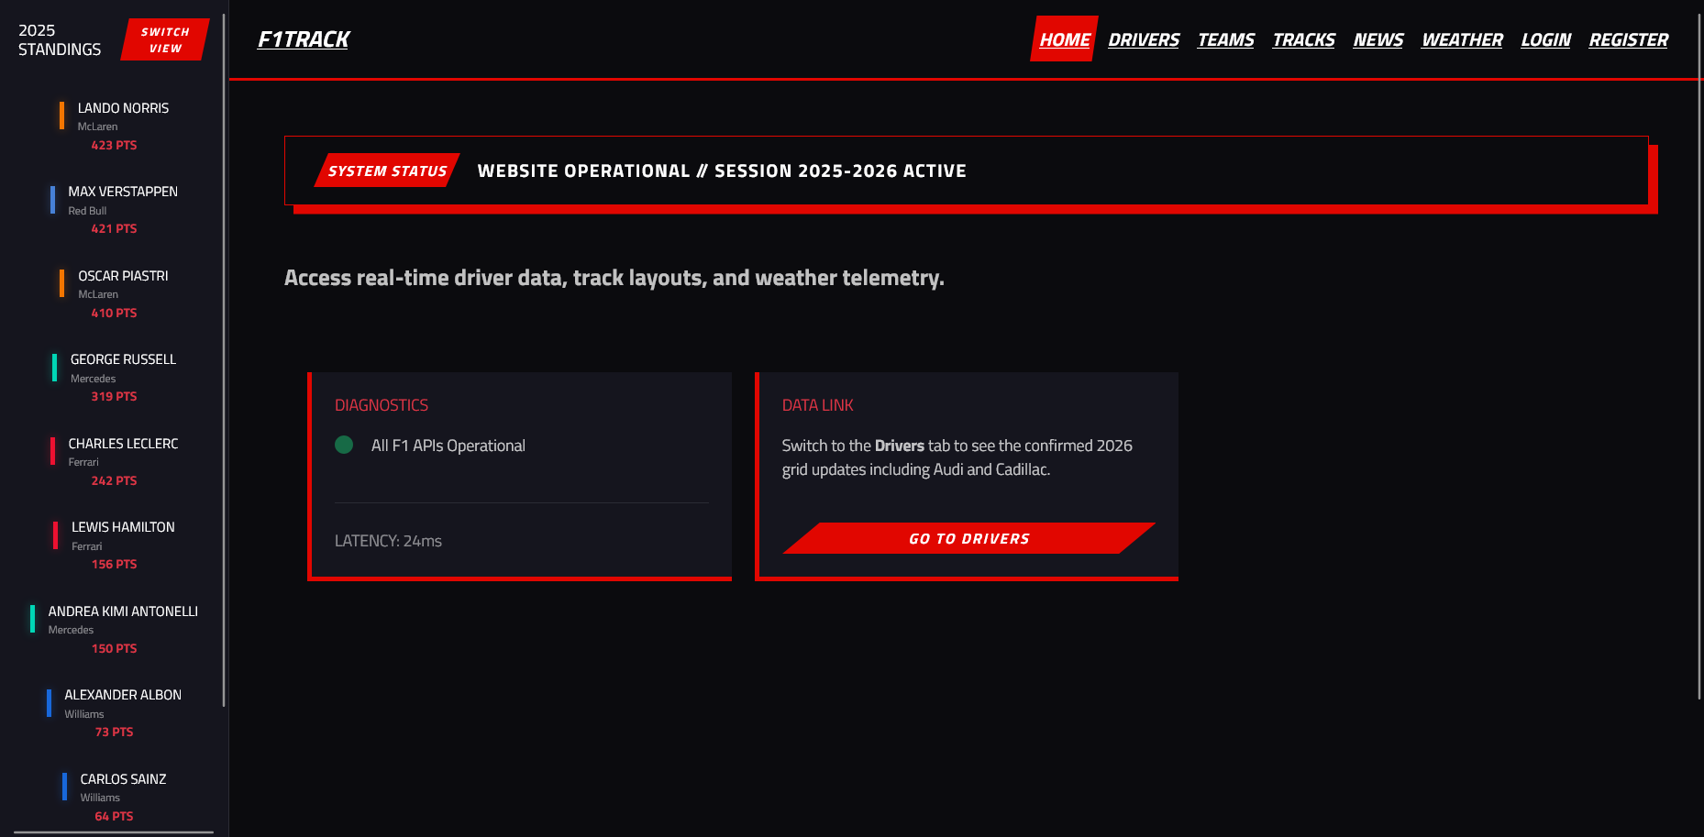The height and width of the screenshot is (837, 1704).
Task: Click the Access real-time driver data tagline
Action: (614, 278)
